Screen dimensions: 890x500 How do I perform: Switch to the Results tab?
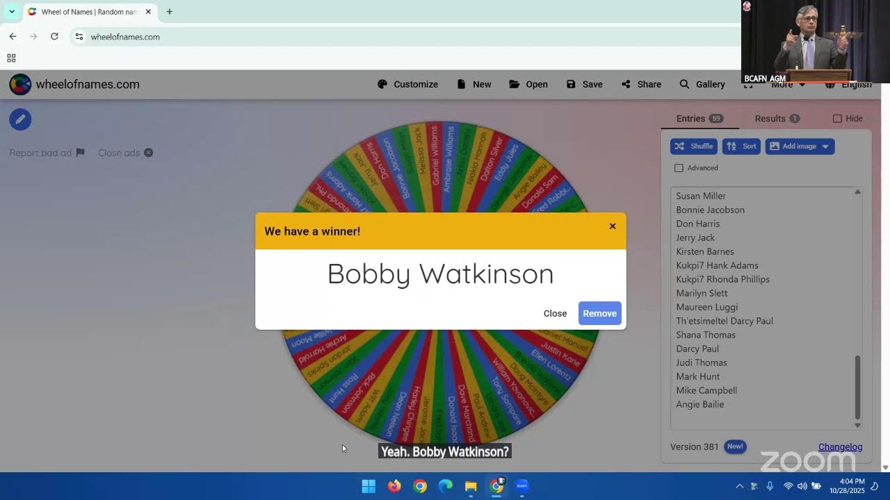pos(777,119)
